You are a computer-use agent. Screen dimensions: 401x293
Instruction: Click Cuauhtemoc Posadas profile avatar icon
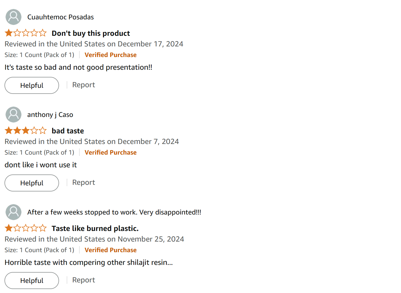pos(13,17)
